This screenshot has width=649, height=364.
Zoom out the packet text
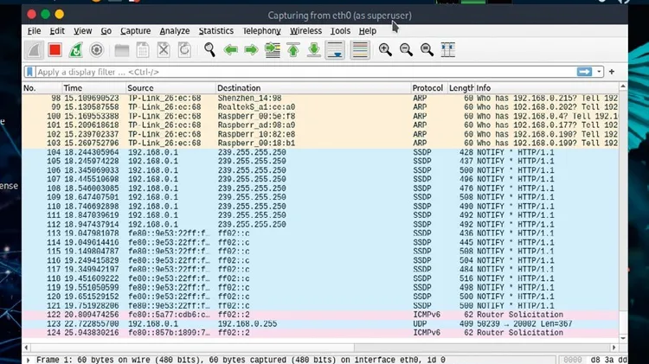tap(406, 50)
